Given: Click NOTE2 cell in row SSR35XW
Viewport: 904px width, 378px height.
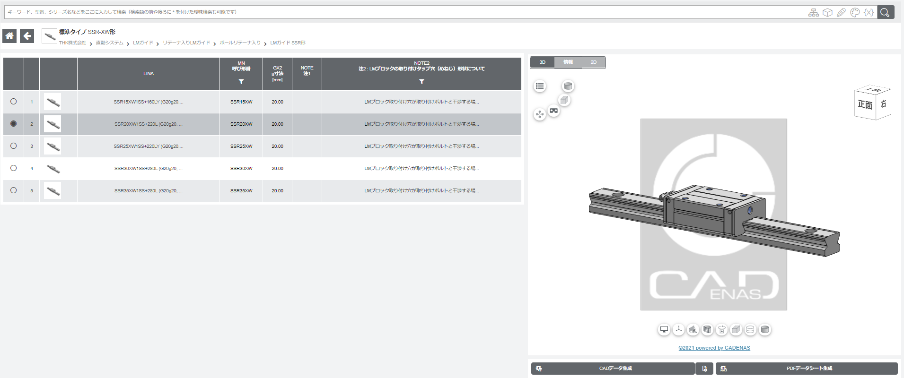Looking at the screenshot, I should click(421, 190).
